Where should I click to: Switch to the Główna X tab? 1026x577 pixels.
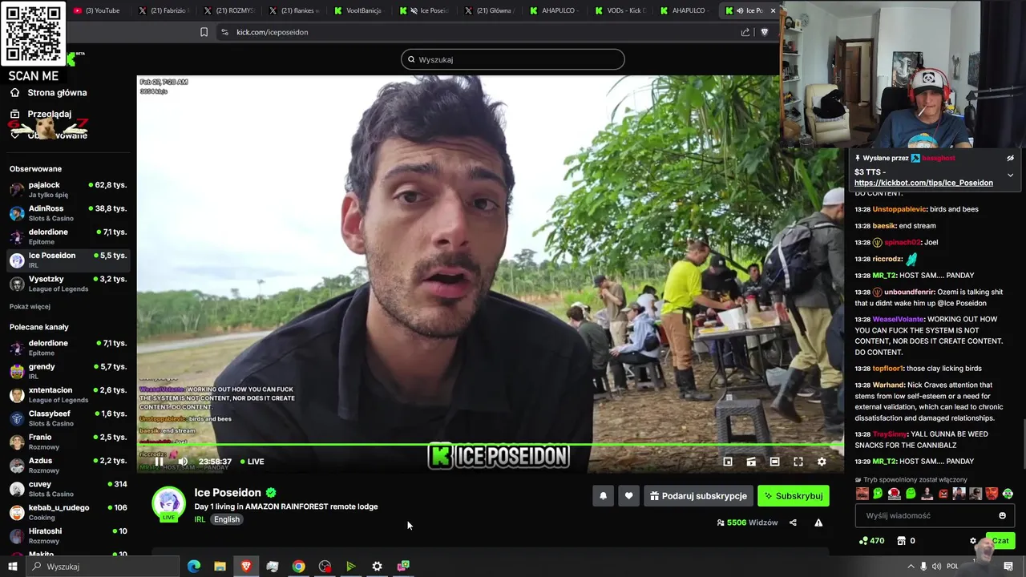click(x=489, y=10)
